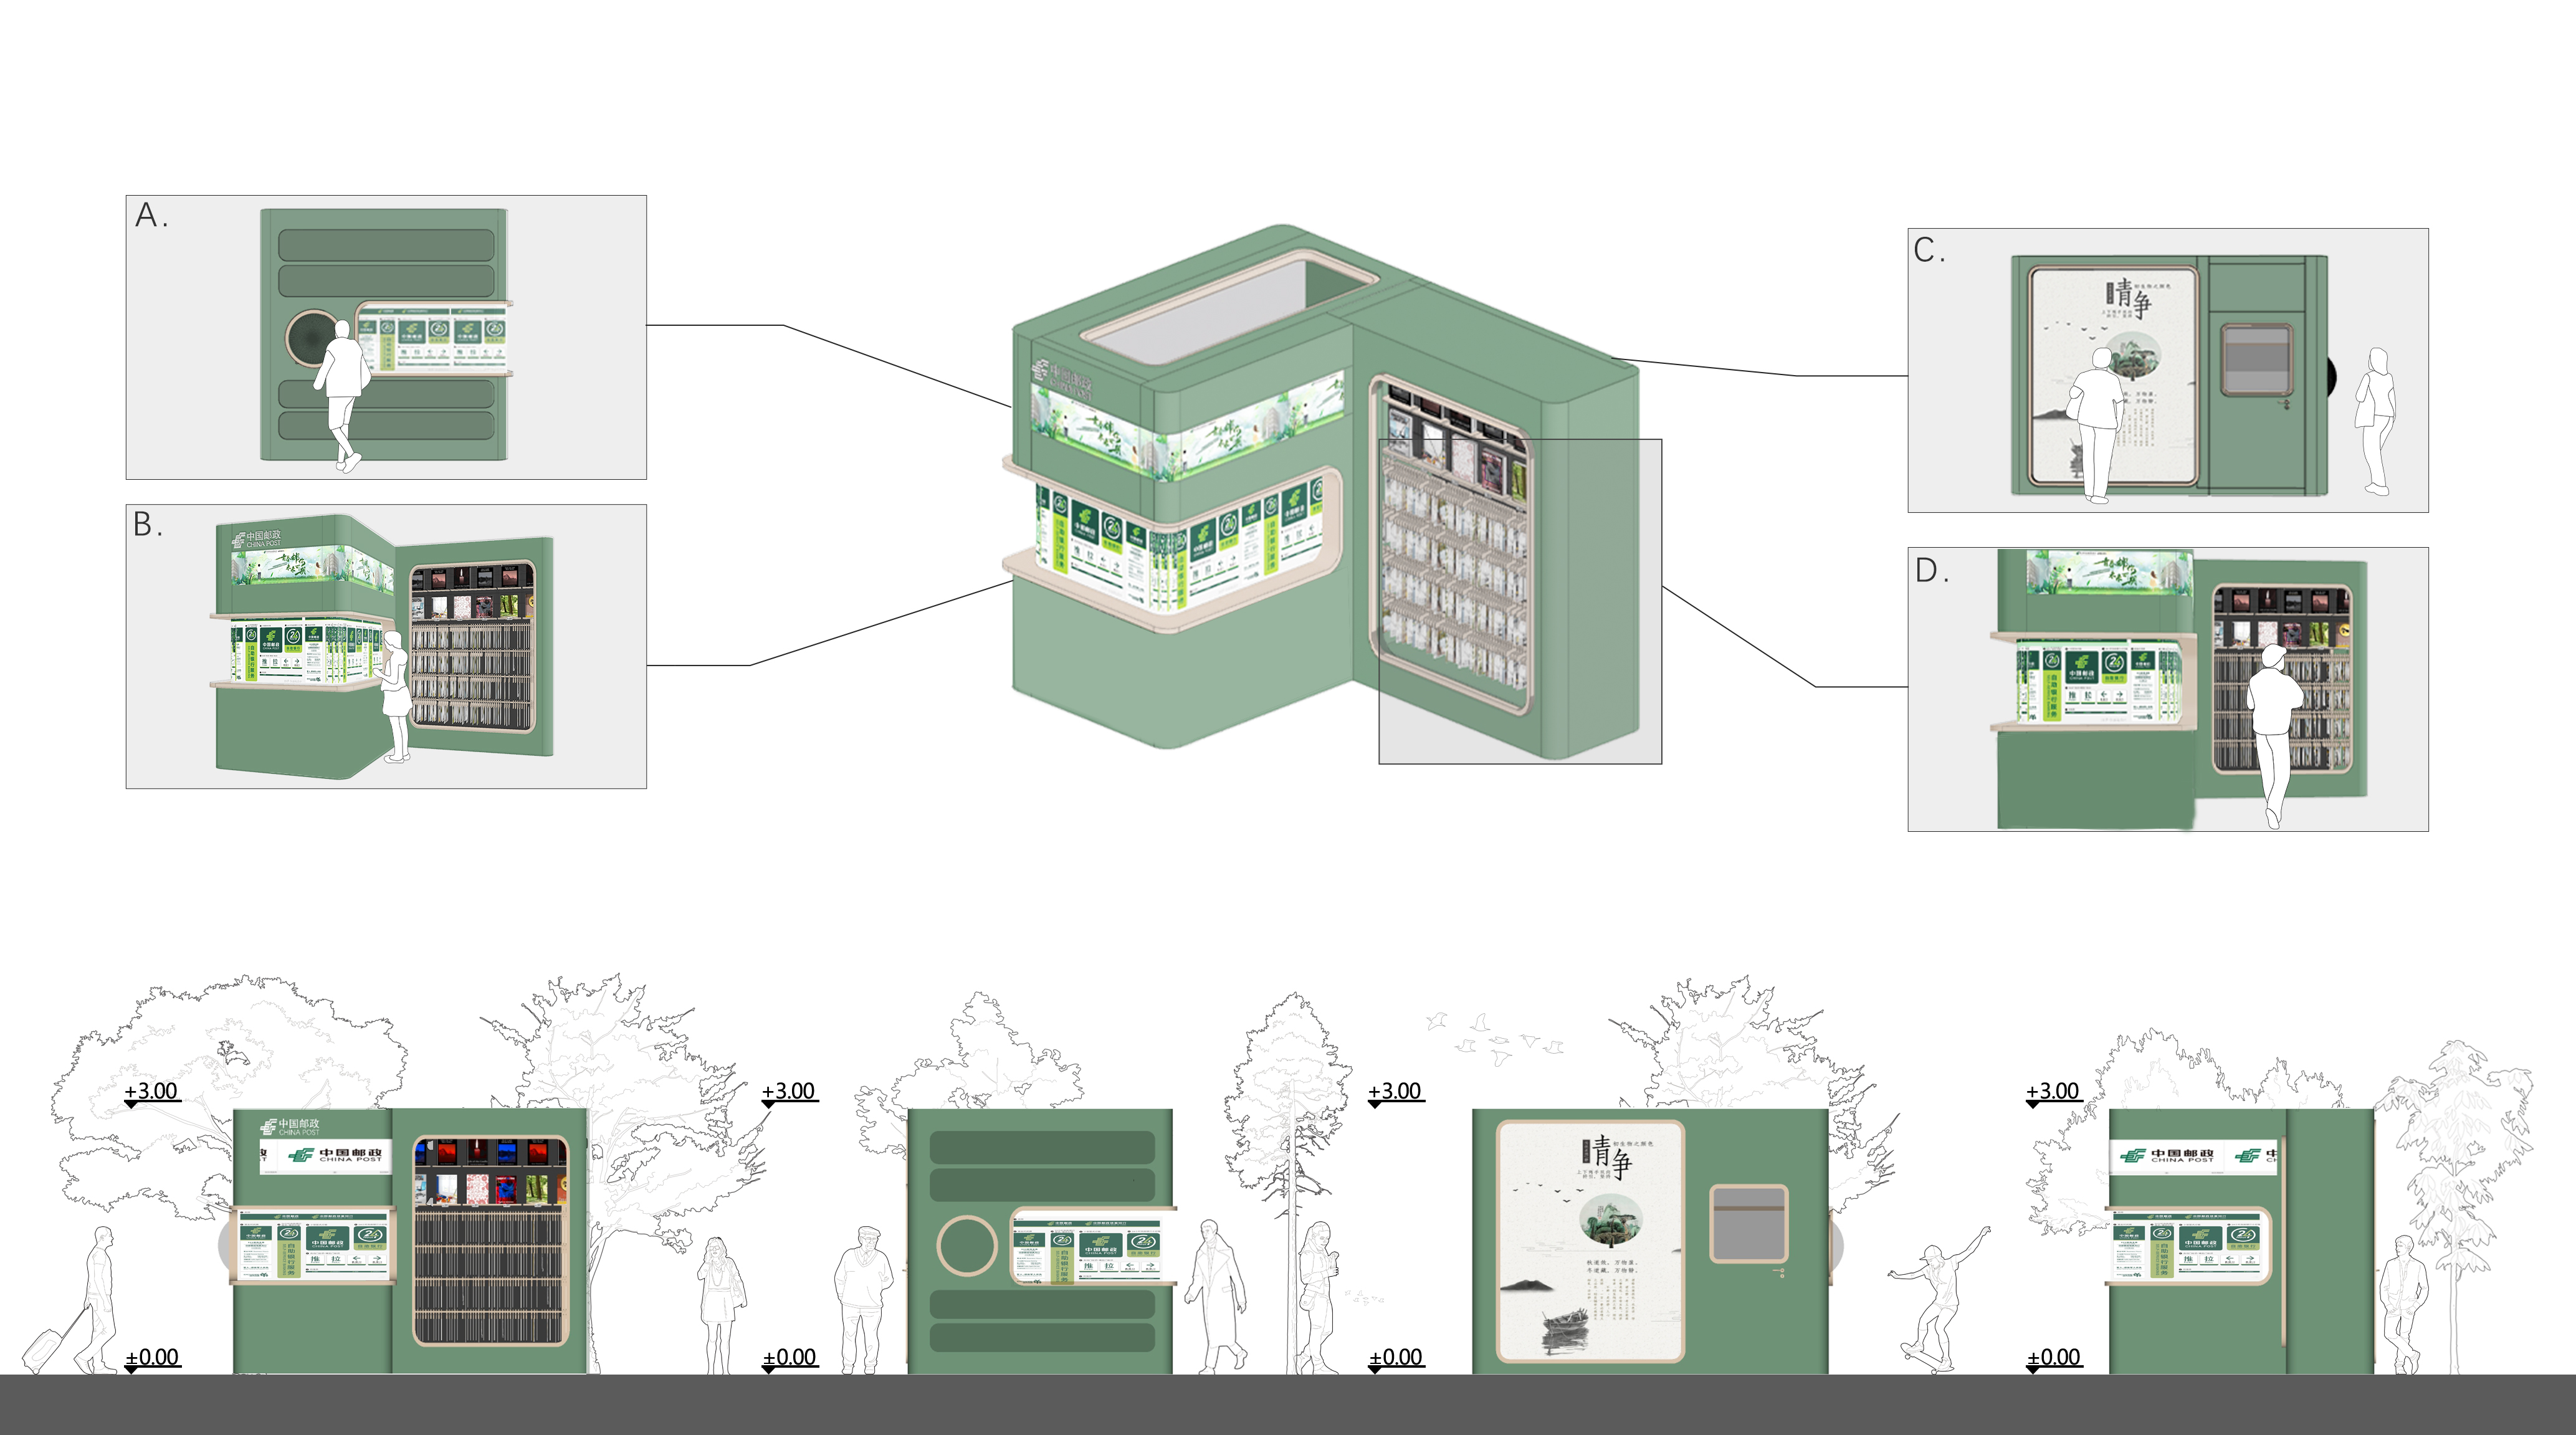The width and height of the screenshot is (2576, 1435).
Task: Click the leftmost +3.00 elevation marker
Action: [x=152, y=1092]
